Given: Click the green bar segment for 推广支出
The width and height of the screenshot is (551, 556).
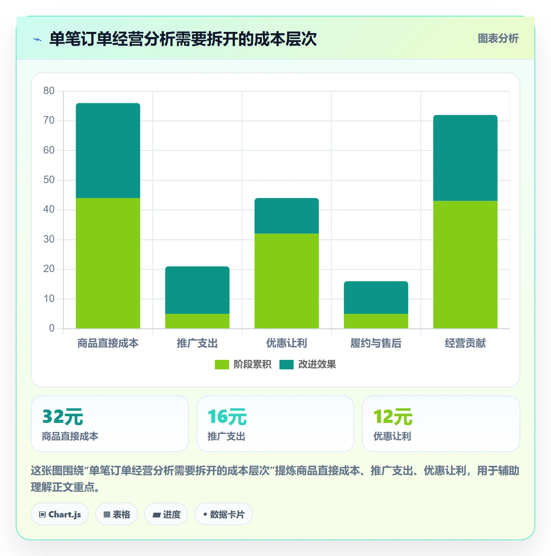Looking at the screenshot, I should click(x=197, y=321).
